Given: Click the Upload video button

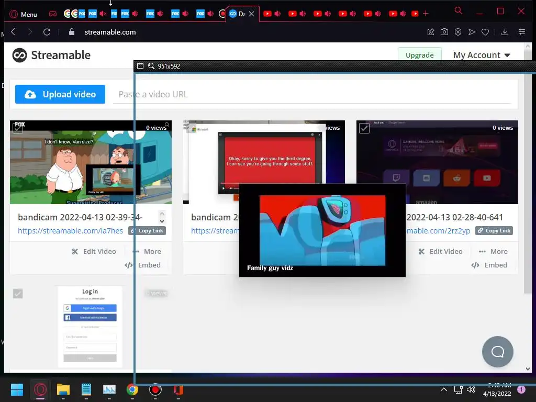Looking at the screenshot, I should pos(60,94).
